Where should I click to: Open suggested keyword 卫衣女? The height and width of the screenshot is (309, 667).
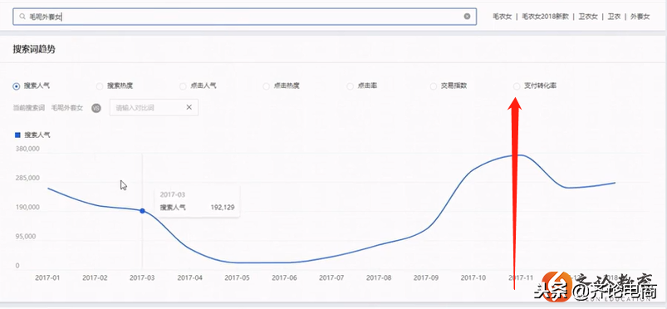click(x=588, y=17)
